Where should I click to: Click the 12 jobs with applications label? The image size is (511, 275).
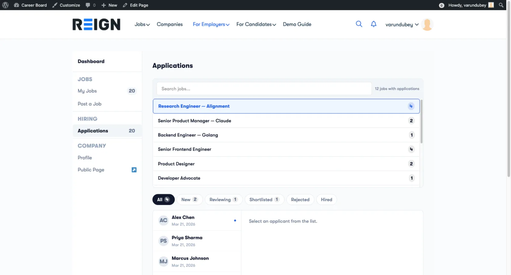coord(397,89)
